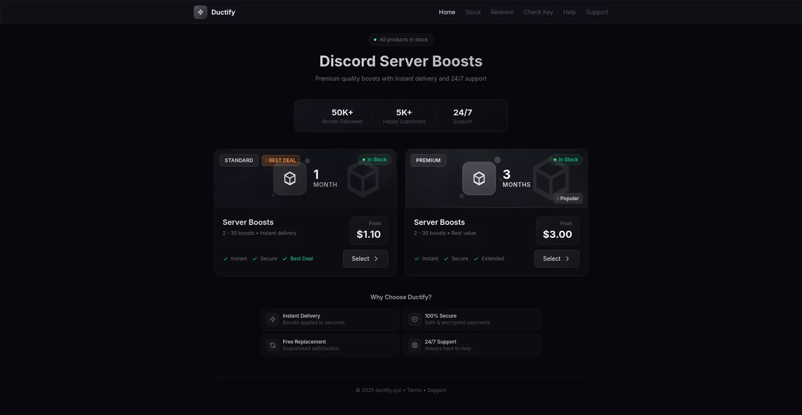
Task: Toggle the Secure checkmark on the Premium plan
Action: (447, 259)
